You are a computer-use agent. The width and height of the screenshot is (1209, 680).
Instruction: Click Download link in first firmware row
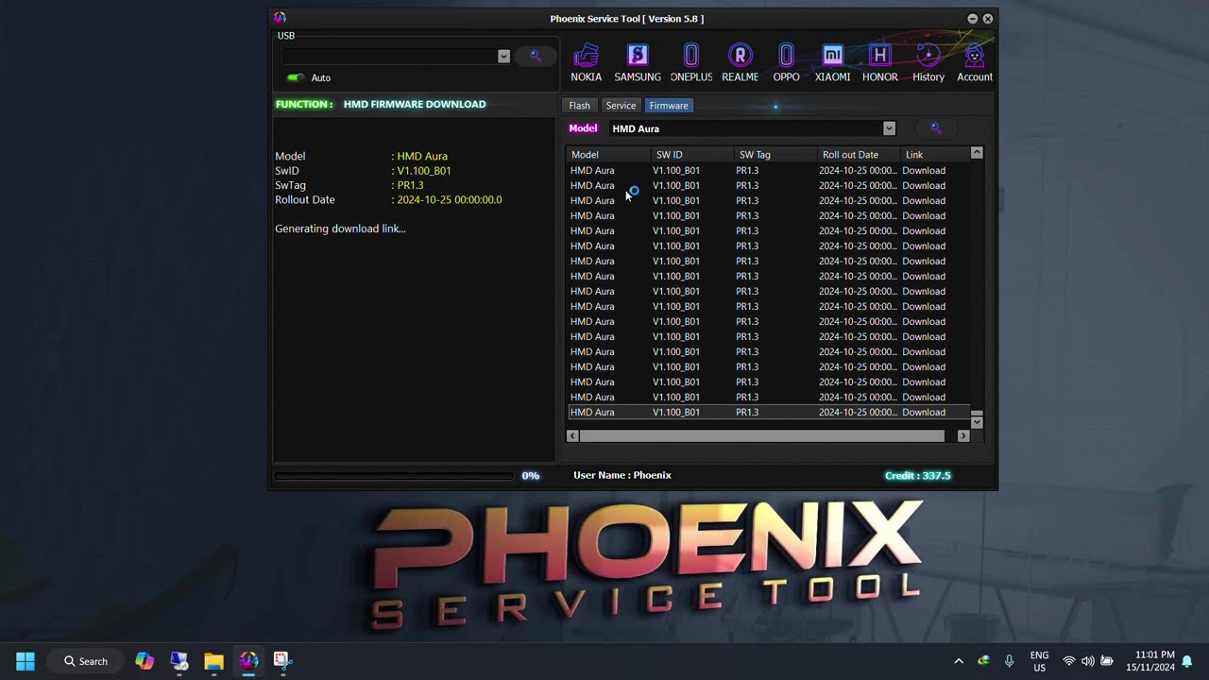pos(924,171)
